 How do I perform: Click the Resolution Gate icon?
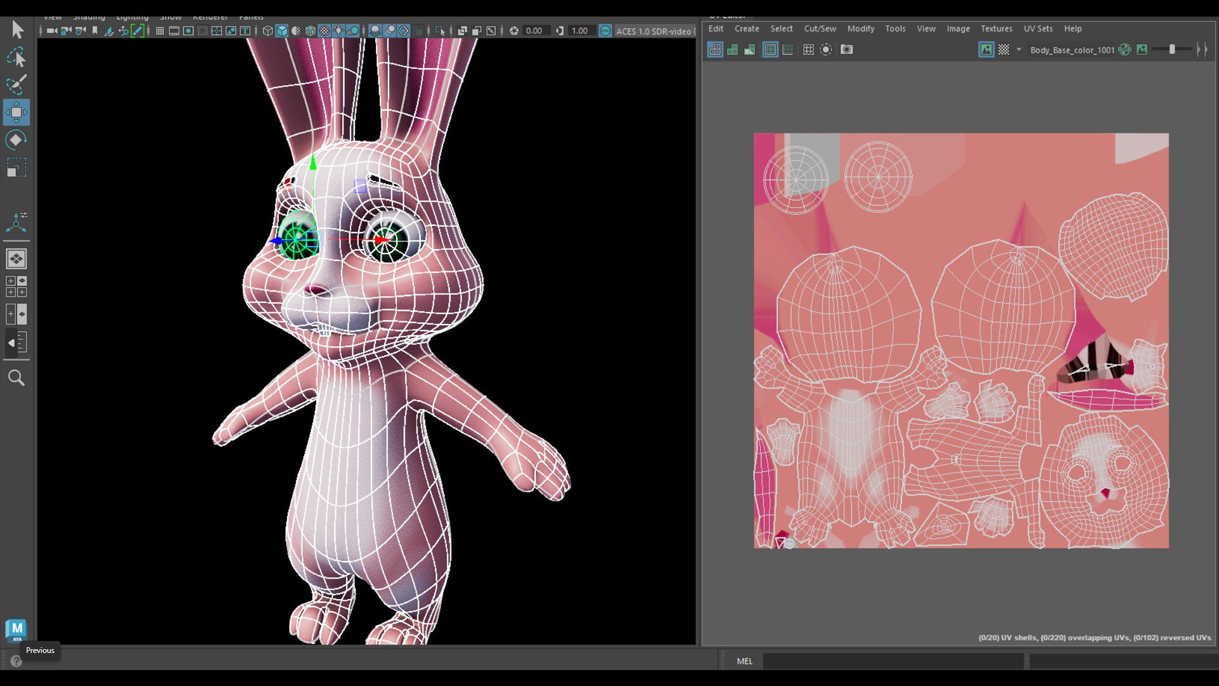click(189, 30)
